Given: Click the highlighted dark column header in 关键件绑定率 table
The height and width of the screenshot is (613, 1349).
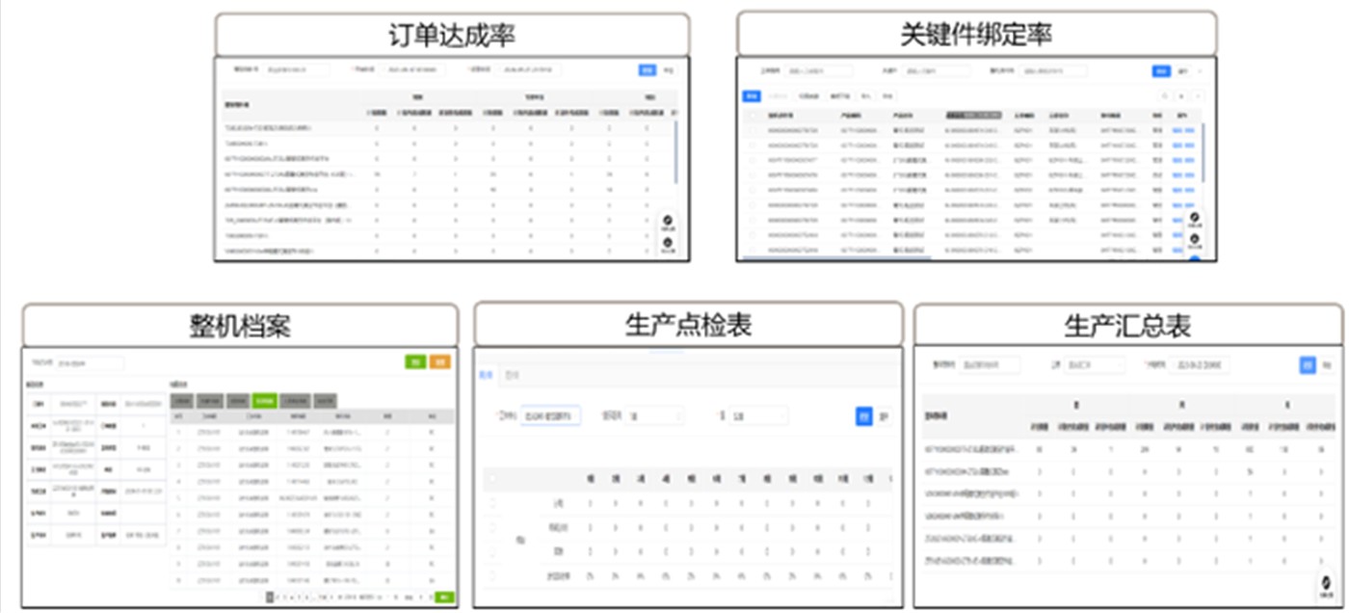Looking at the screenshot, I should point(974,116).
